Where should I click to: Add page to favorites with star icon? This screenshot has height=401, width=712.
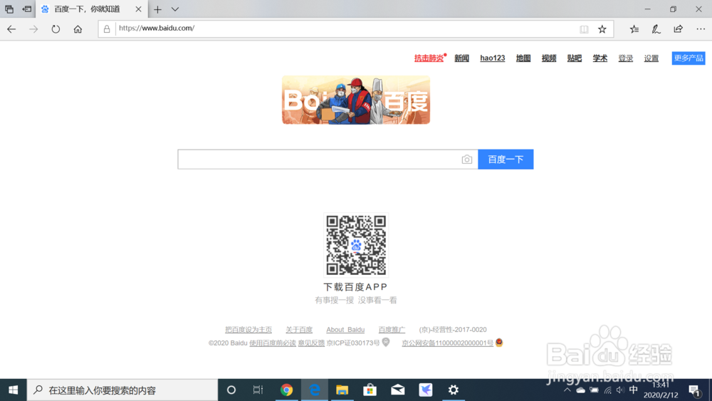(x=602, y=29)
